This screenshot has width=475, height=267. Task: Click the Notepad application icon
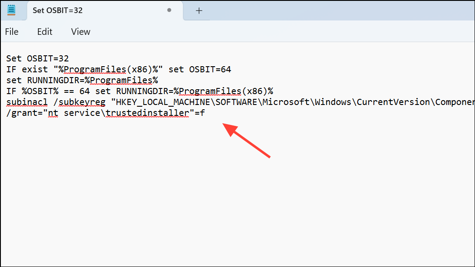[x=11, y=10]
